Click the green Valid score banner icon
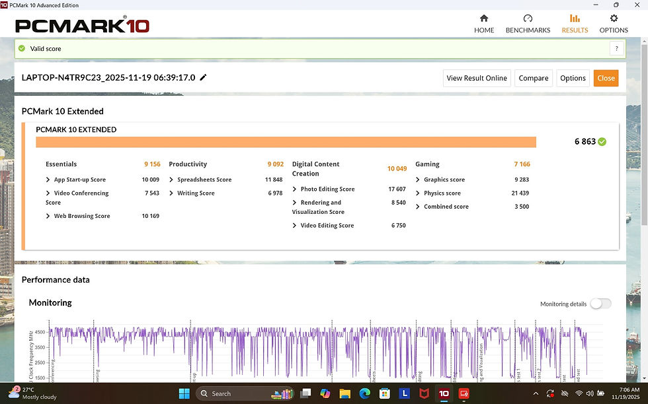The height and width of the screenshot is (404, 648). coord(22,48)
